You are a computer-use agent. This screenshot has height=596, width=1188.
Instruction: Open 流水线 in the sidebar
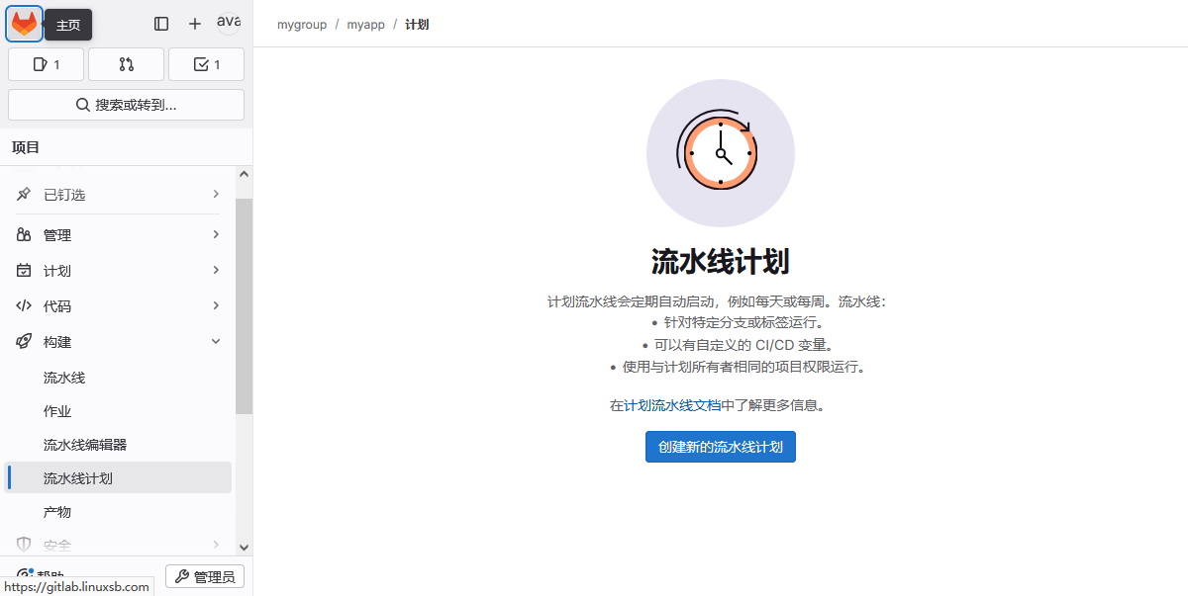click(64, 378)
